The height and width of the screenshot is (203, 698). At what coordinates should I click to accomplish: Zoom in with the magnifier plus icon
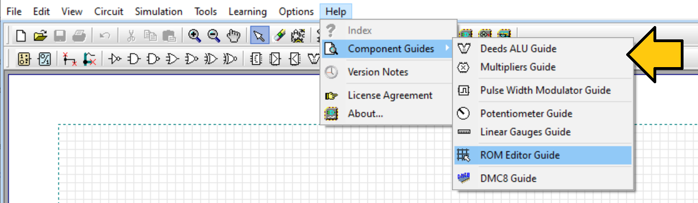coord(195,36)
